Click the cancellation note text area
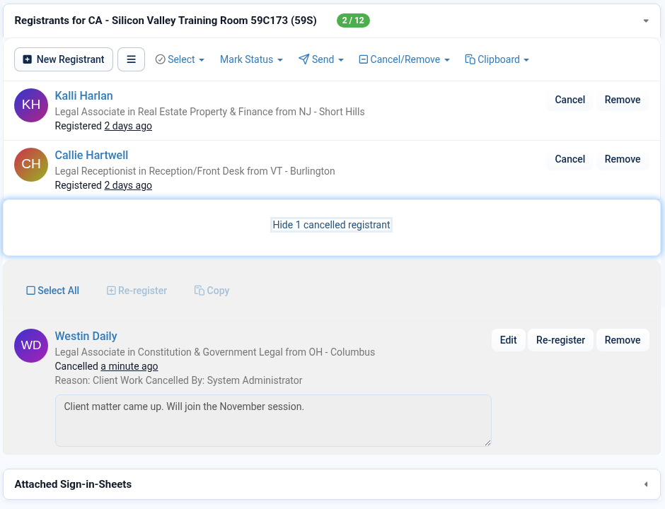Screen dimensions: 665x509 [273, 421]
